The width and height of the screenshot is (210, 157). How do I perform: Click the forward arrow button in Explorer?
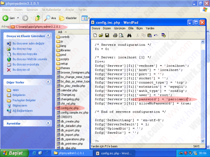[25, 18]
